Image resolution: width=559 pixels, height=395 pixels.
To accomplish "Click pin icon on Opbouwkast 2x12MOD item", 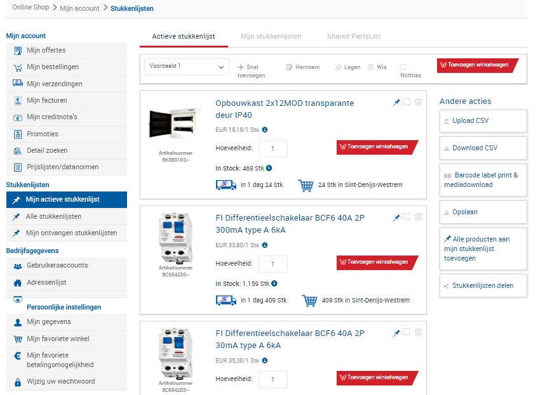I will [396, 103].
